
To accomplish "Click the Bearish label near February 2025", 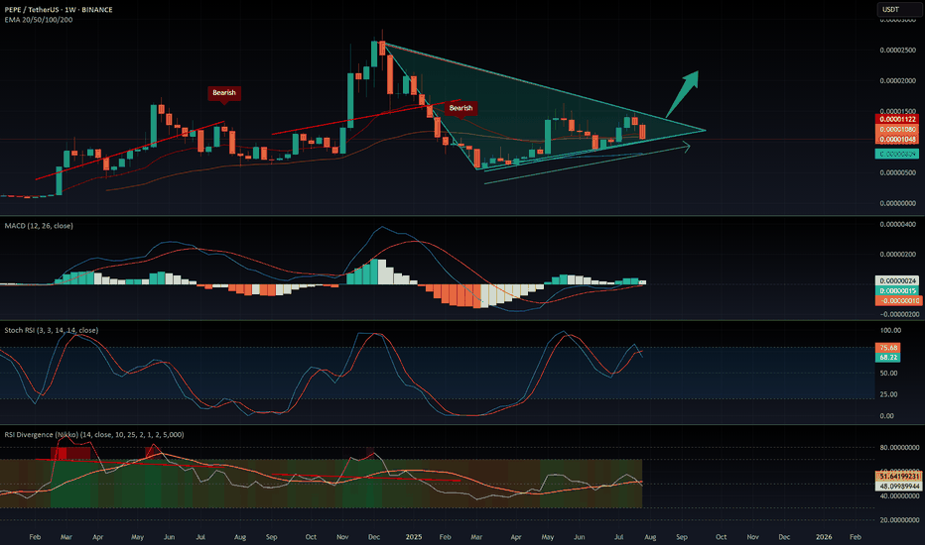I will pos(461,108).
